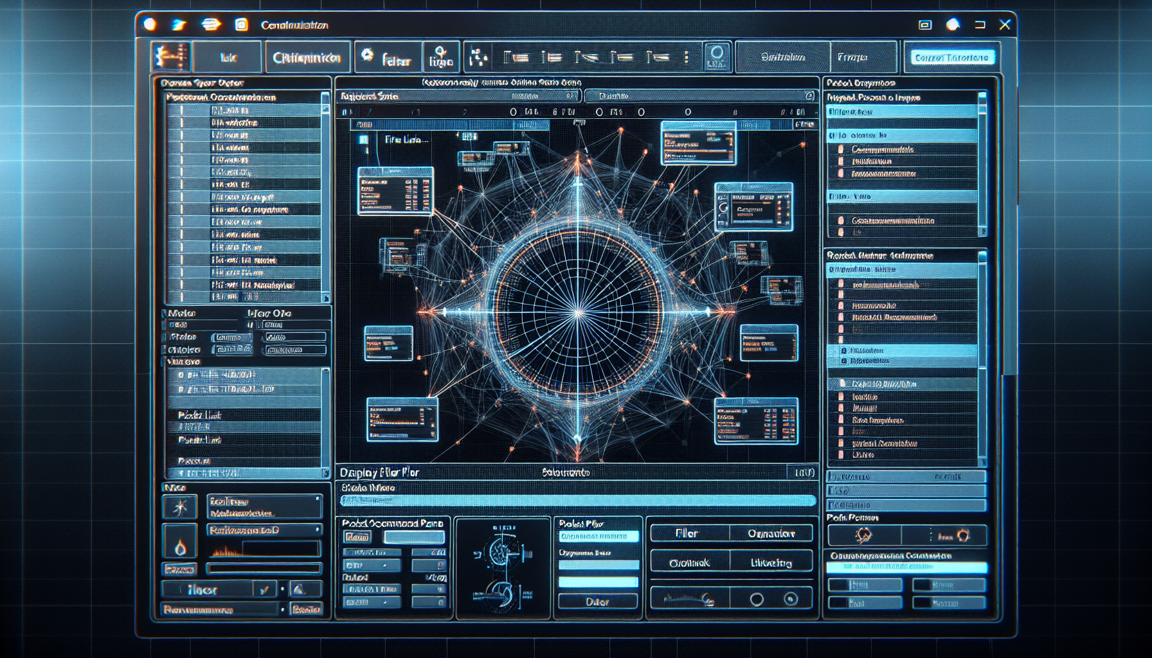
Task: Open the second dropdown box beside the flame icon
Action: click(264, 530)
